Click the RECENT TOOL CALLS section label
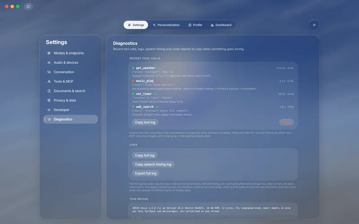 pos(145,58)
